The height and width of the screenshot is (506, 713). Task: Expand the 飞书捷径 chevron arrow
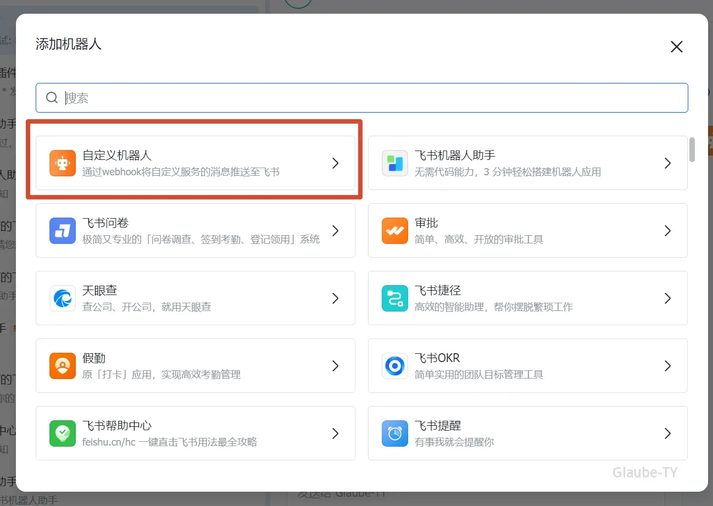668,298
